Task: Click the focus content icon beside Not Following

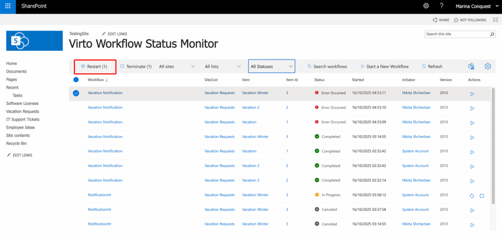Action: 495,20
